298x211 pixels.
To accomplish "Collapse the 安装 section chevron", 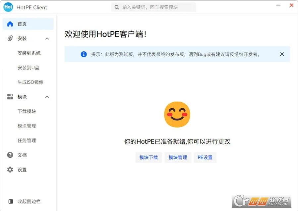I will pos(47,38).
